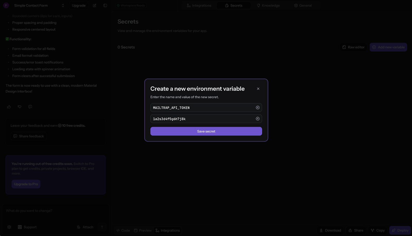Open chat settings via the gear icon

click(9, 227)
